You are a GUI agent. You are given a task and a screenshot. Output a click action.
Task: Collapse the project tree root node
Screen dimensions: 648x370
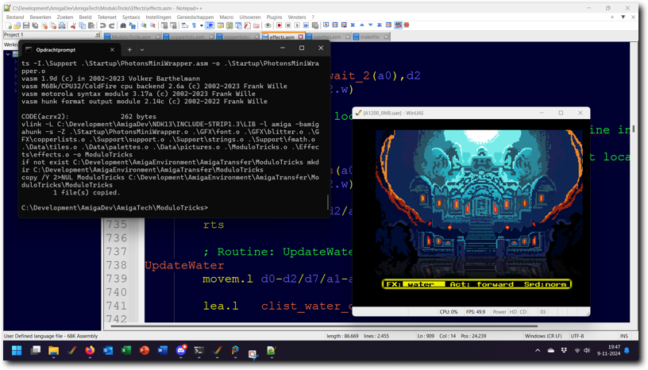coord(8,54)
